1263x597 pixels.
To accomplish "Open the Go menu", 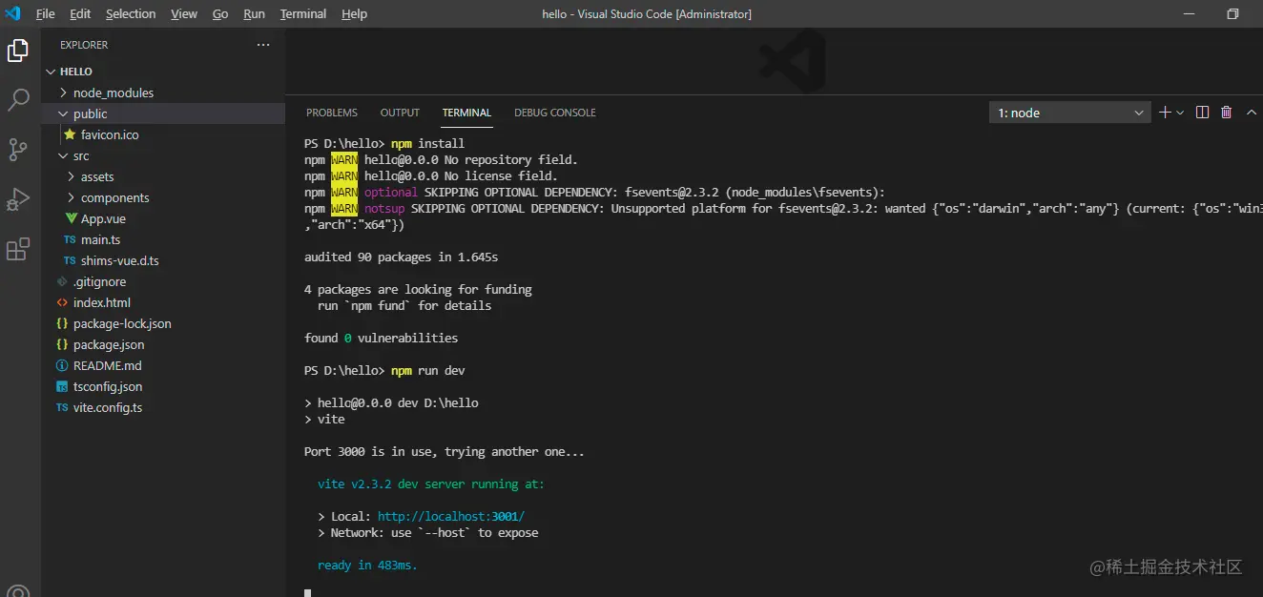I will [220, 13].
